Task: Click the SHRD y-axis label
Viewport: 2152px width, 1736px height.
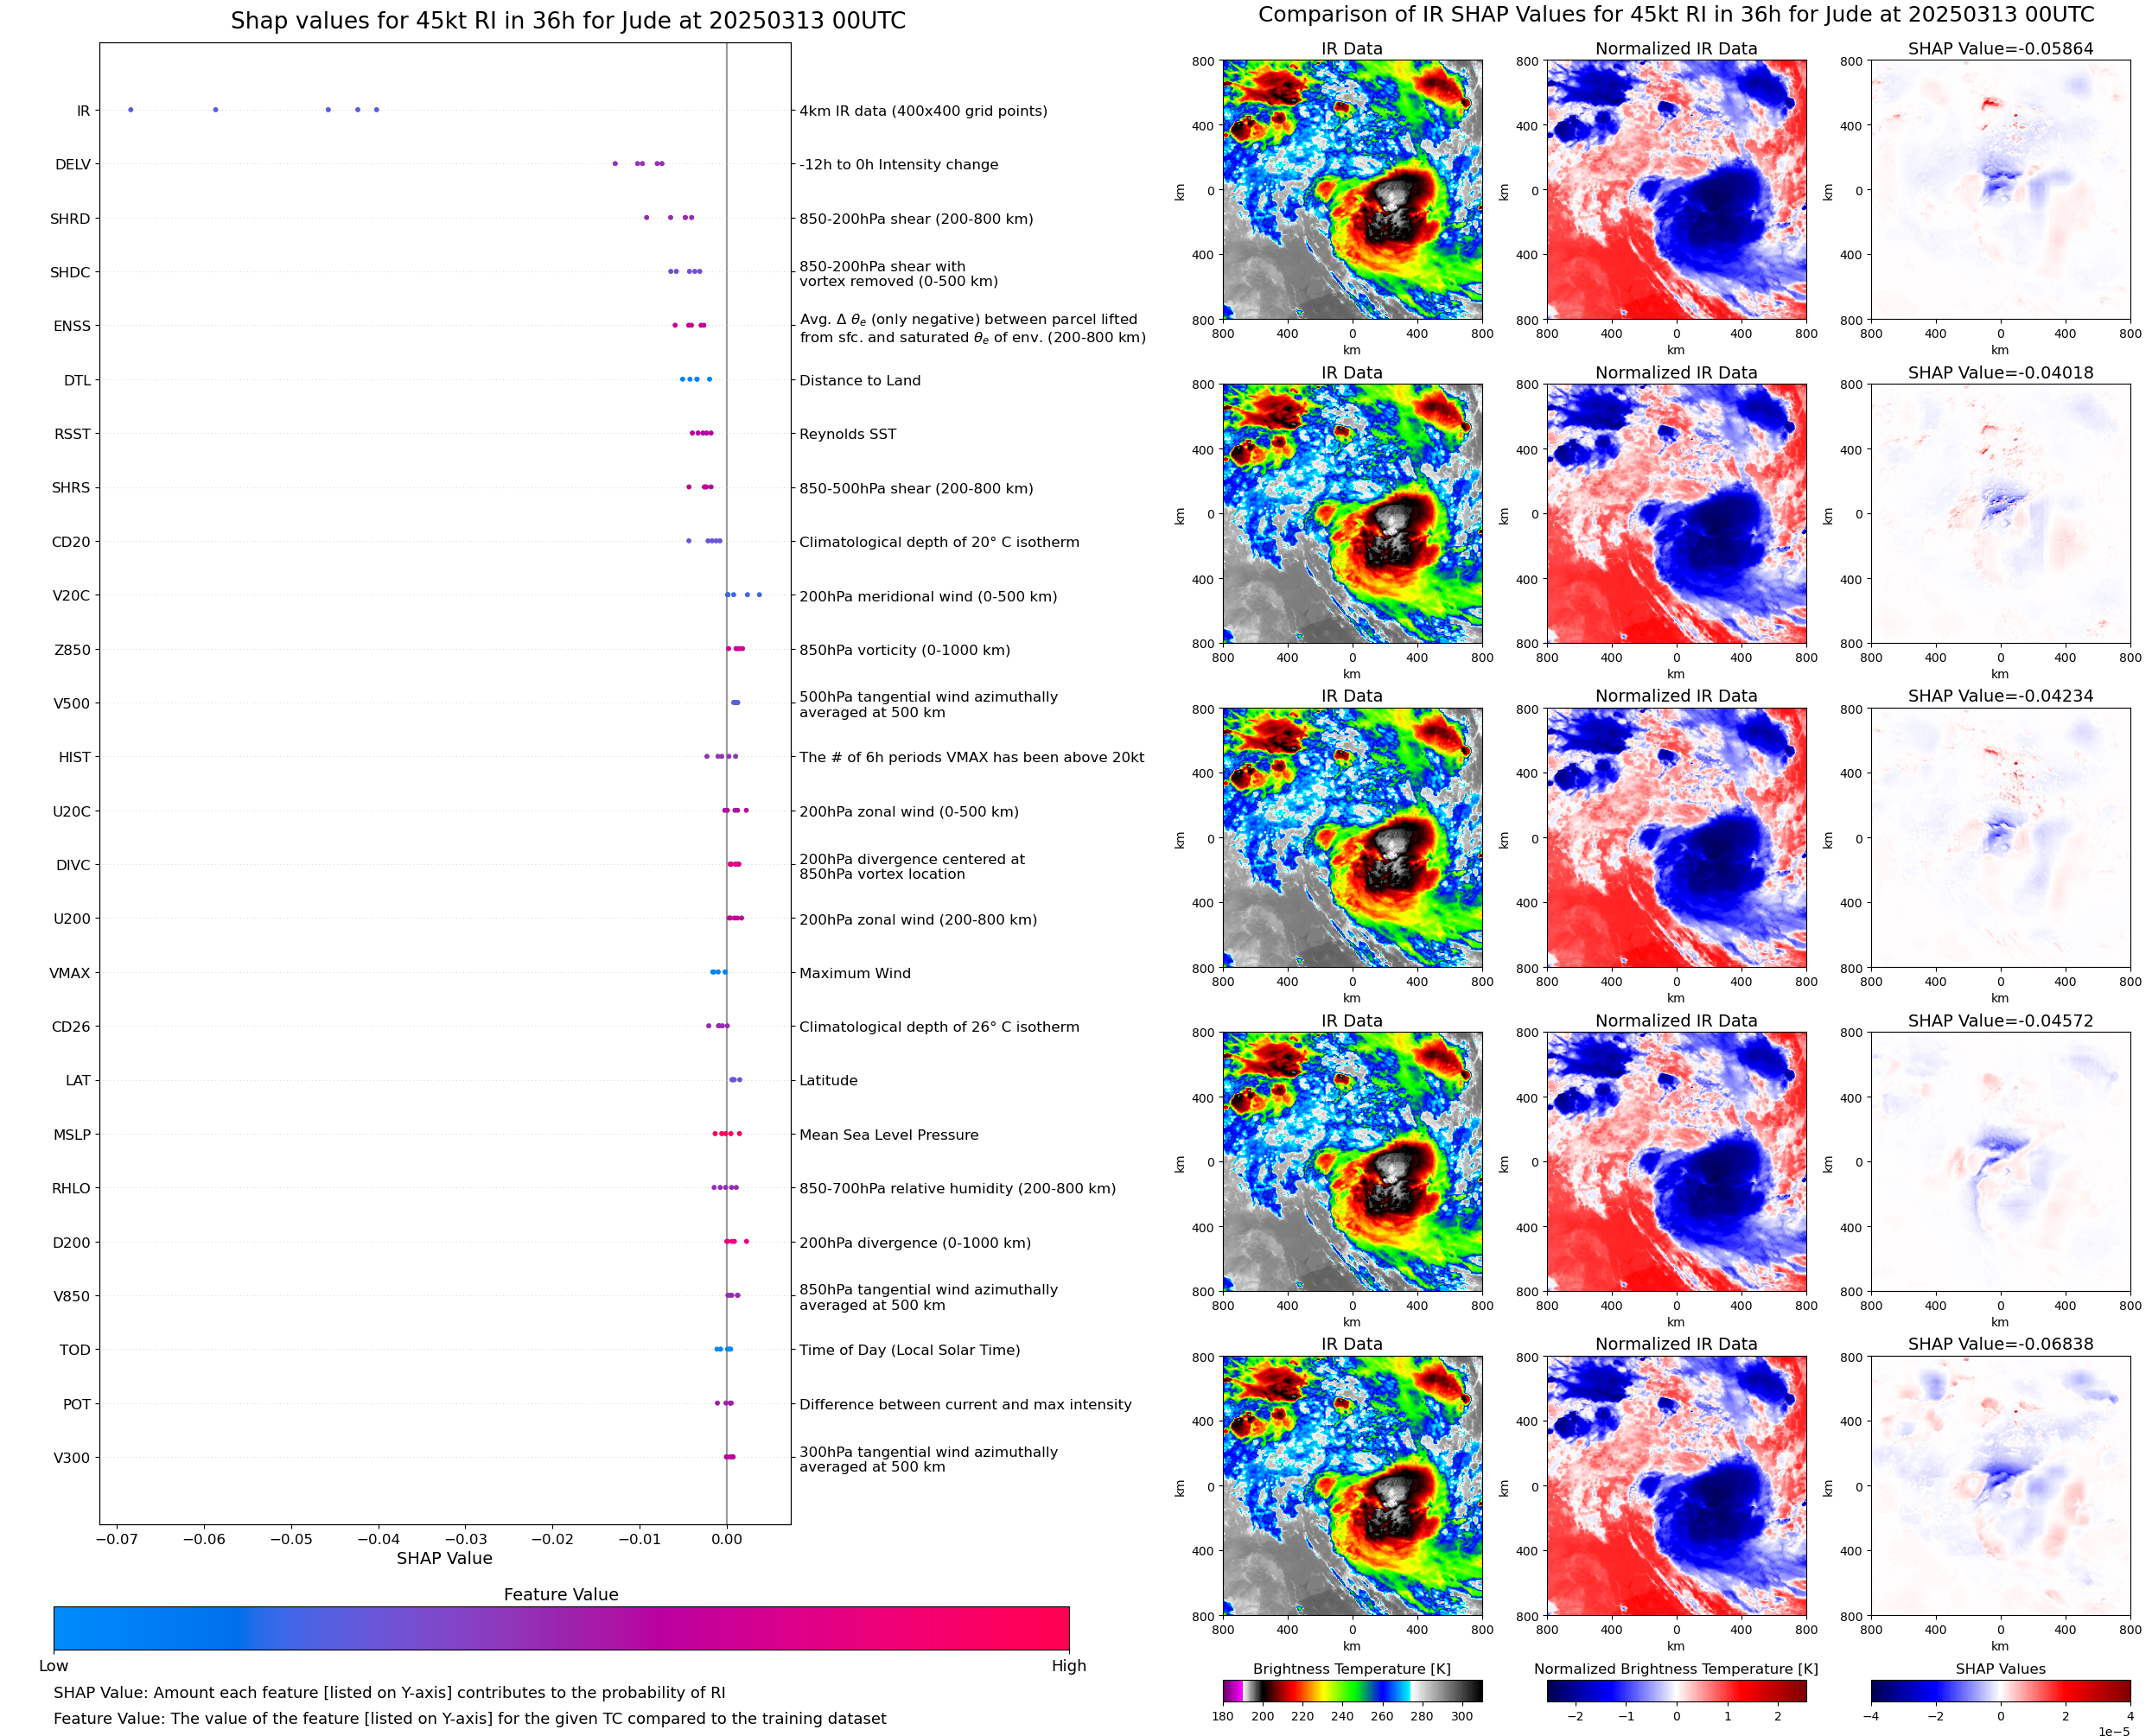Action: pos(70,219)
